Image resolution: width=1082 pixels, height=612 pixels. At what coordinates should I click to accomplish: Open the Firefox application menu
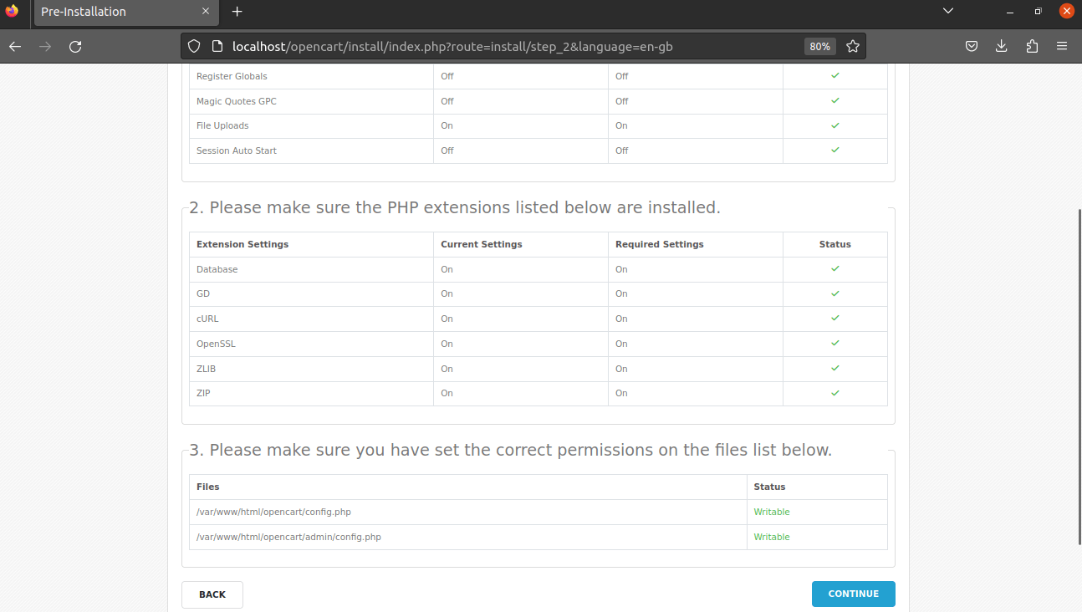point(1062,47)
